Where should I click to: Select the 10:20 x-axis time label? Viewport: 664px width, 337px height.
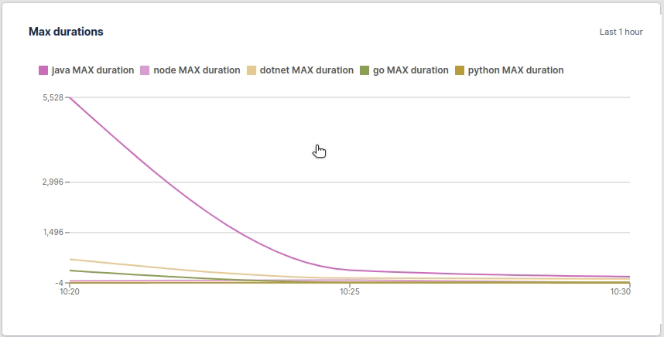pyautogui.click(x=70, y=292)
